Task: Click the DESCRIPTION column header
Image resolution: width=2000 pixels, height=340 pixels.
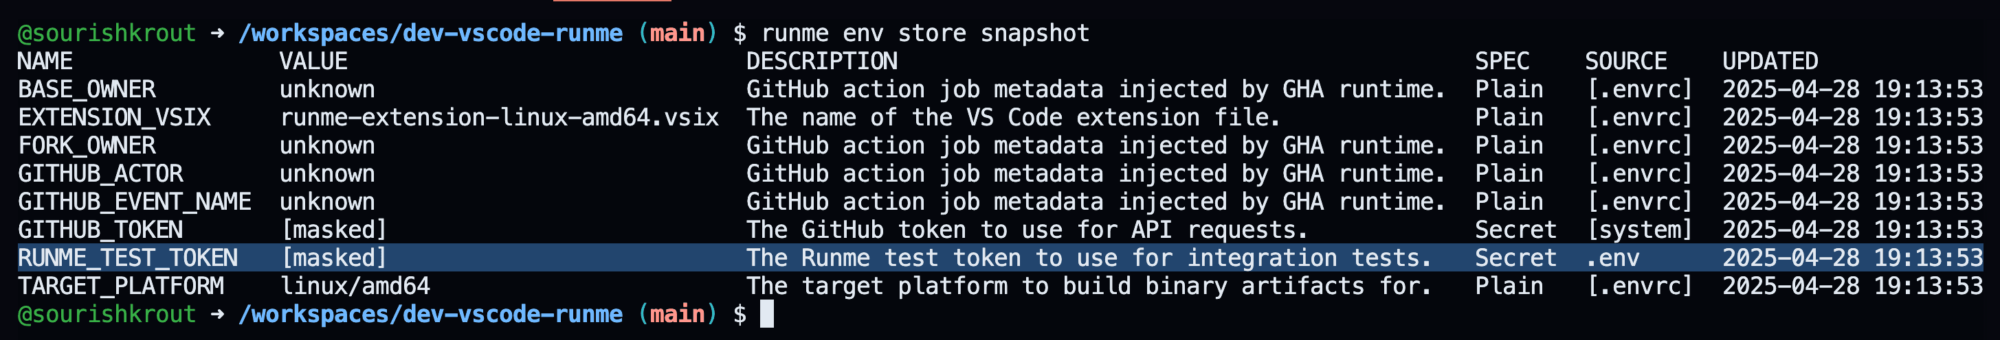Action: 821,61
